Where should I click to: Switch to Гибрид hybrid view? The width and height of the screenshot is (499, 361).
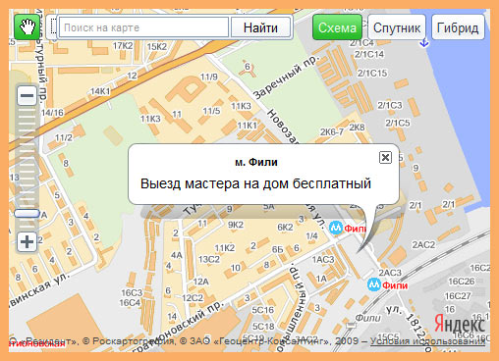[x=458, y=27]
